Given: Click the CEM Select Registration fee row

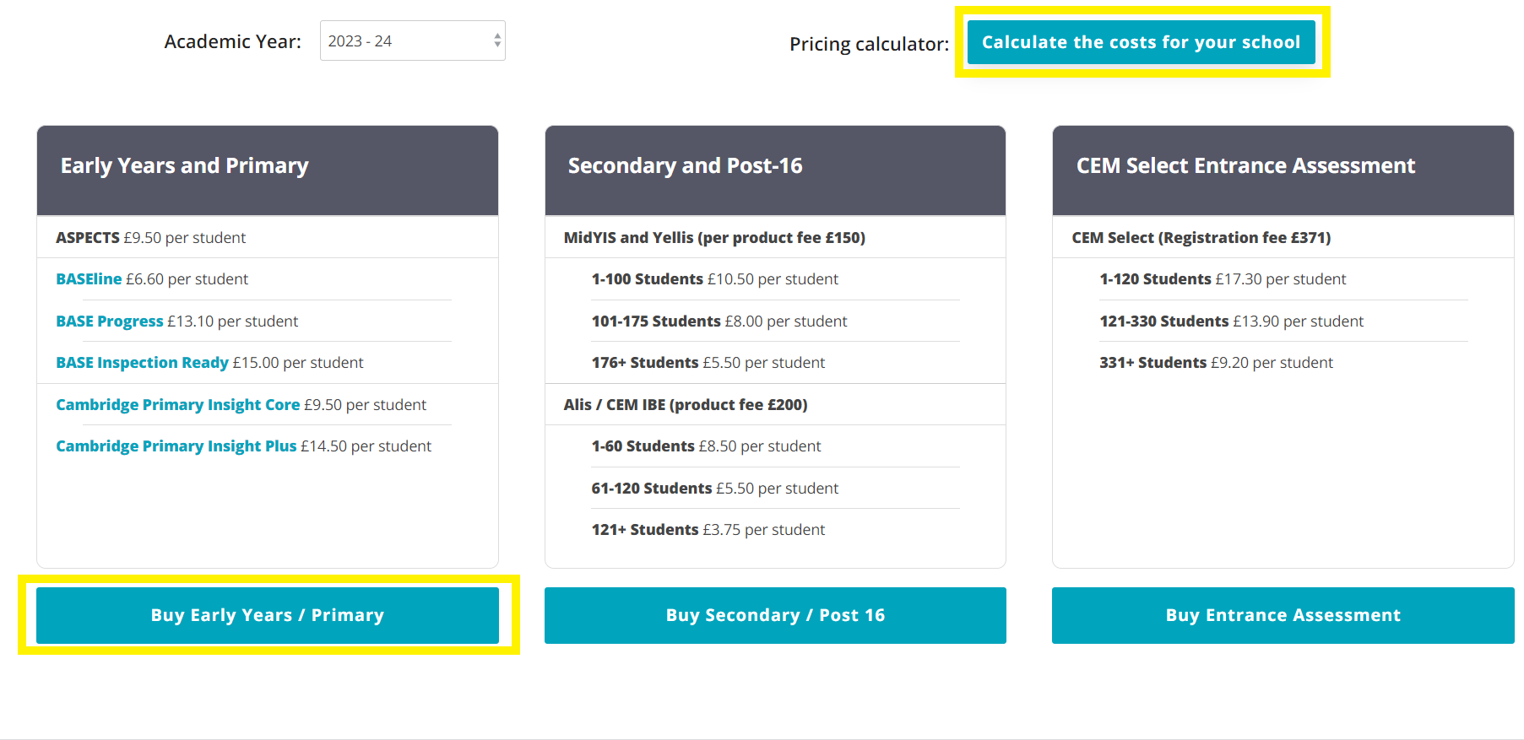Looking at the screenshot, I should 1201,238.
